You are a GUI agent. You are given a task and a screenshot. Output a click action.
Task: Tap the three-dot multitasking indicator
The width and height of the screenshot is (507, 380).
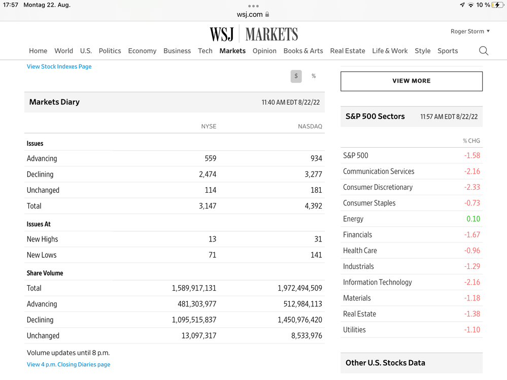(253, 6)
